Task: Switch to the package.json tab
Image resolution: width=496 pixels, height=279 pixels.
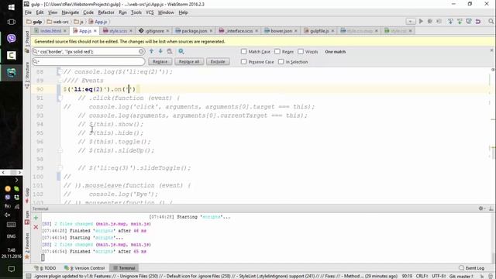Action: (194, 31)
